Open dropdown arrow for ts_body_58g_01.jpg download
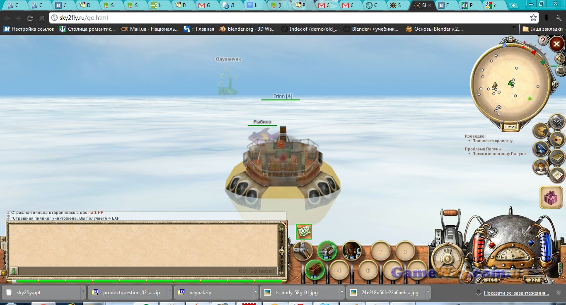Screen dimensions: 566x305 [341, 293]
